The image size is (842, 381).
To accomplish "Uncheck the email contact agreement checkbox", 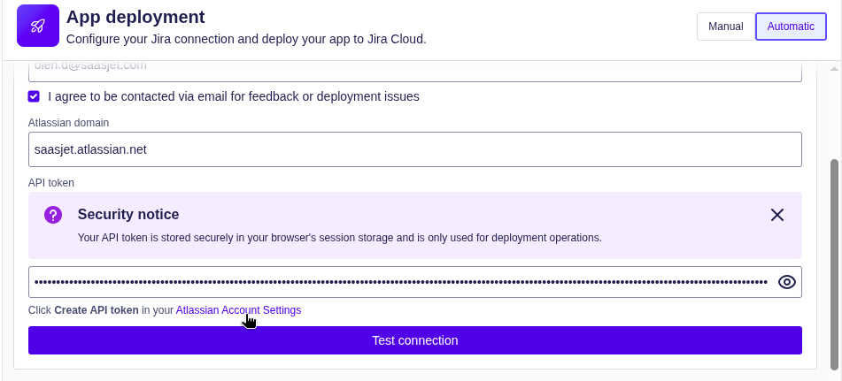I will [34, 96].
